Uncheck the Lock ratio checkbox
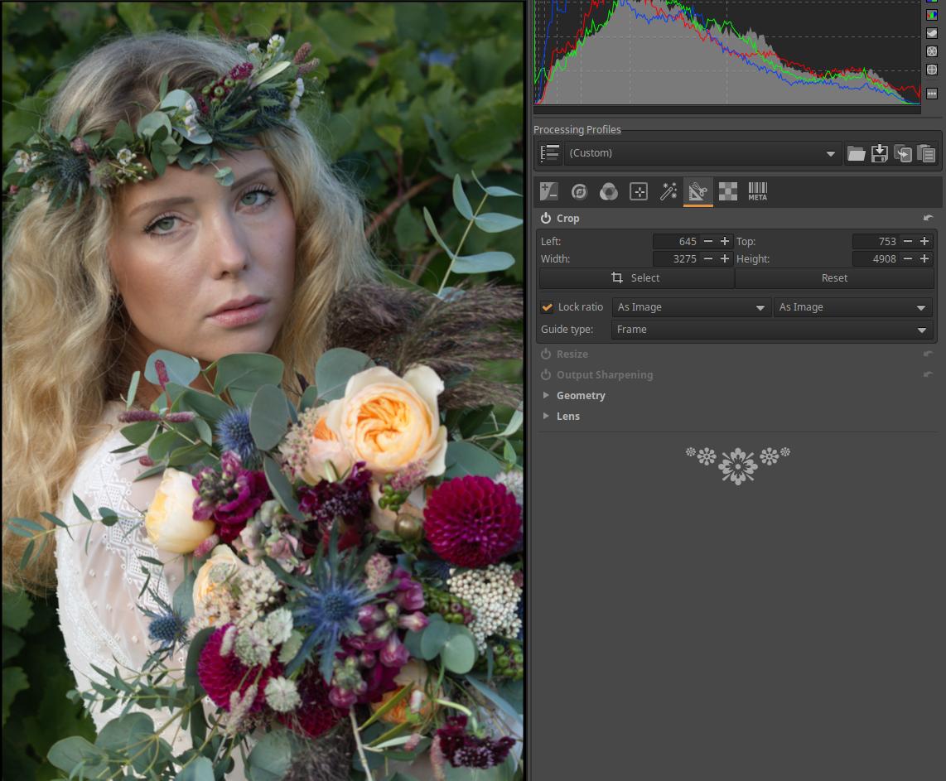 (548, 307)
